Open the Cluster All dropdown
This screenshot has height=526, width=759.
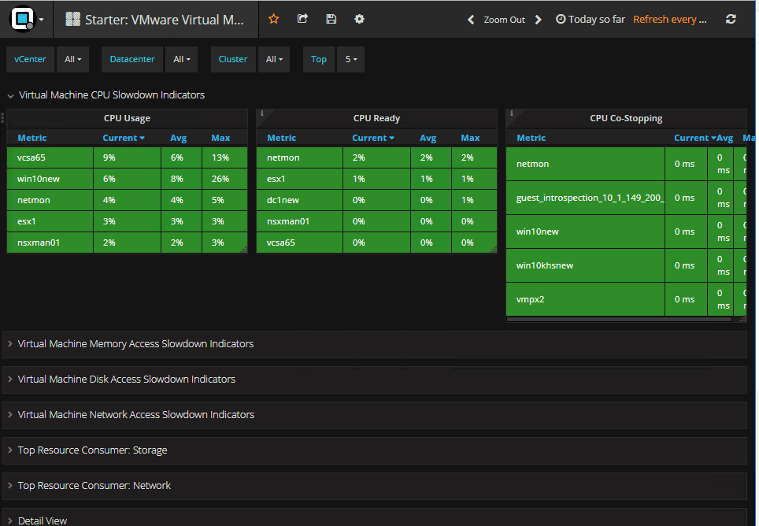pos(273,59)
